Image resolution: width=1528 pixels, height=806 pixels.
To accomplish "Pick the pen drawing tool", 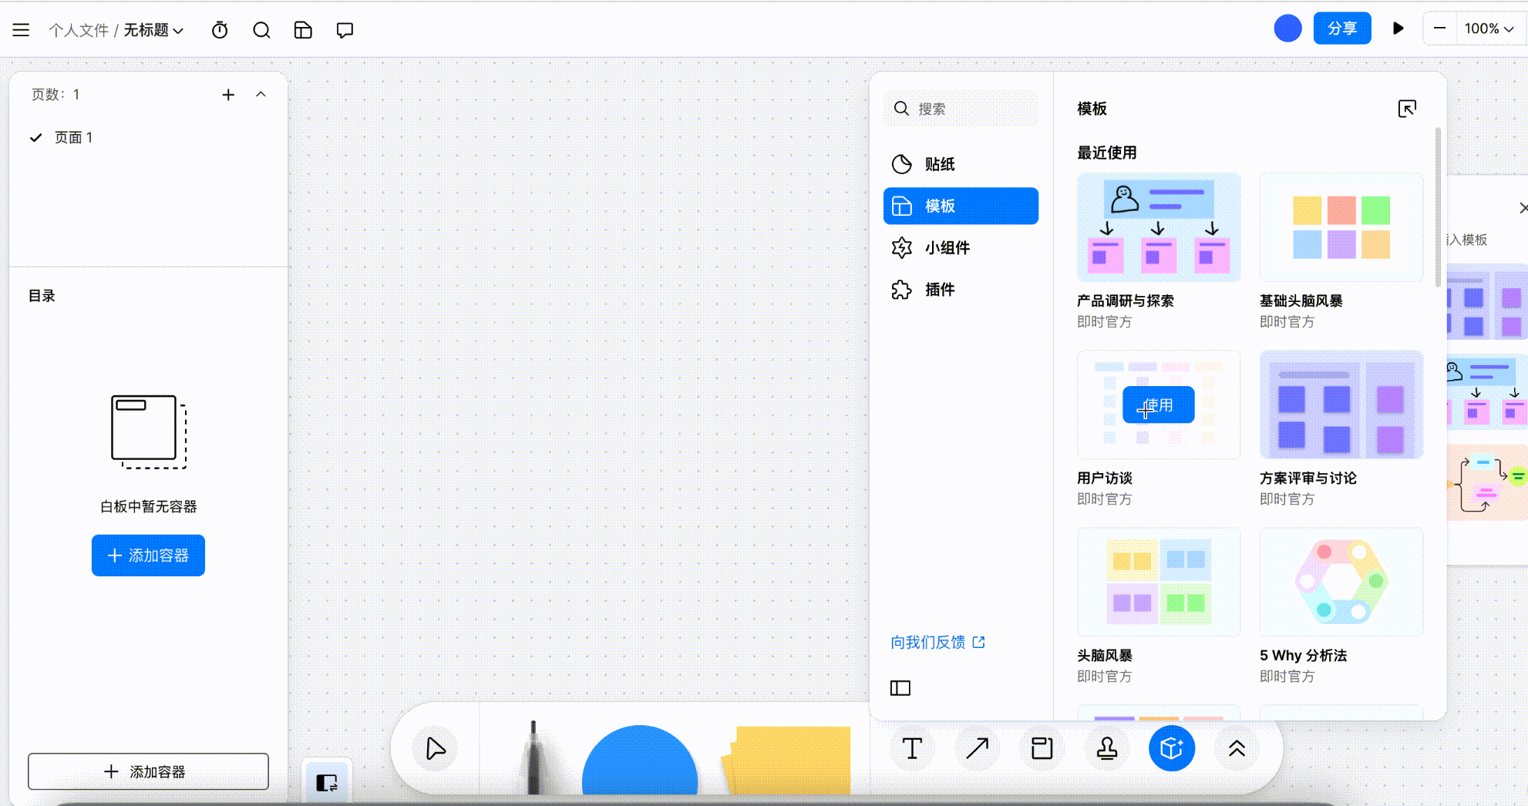I will [533, 757].
